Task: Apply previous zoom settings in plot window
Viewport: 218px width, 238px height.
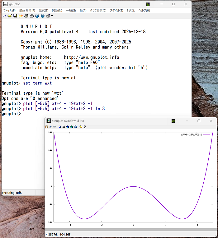Action: click(x=68, y=127)
